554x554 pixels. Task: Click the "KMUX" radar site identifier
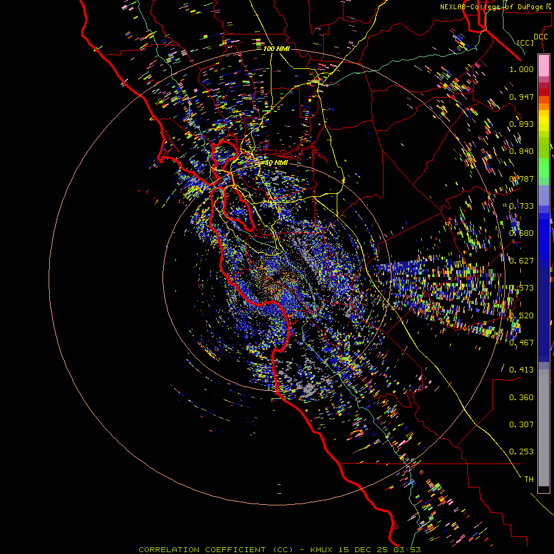point(321,550)
